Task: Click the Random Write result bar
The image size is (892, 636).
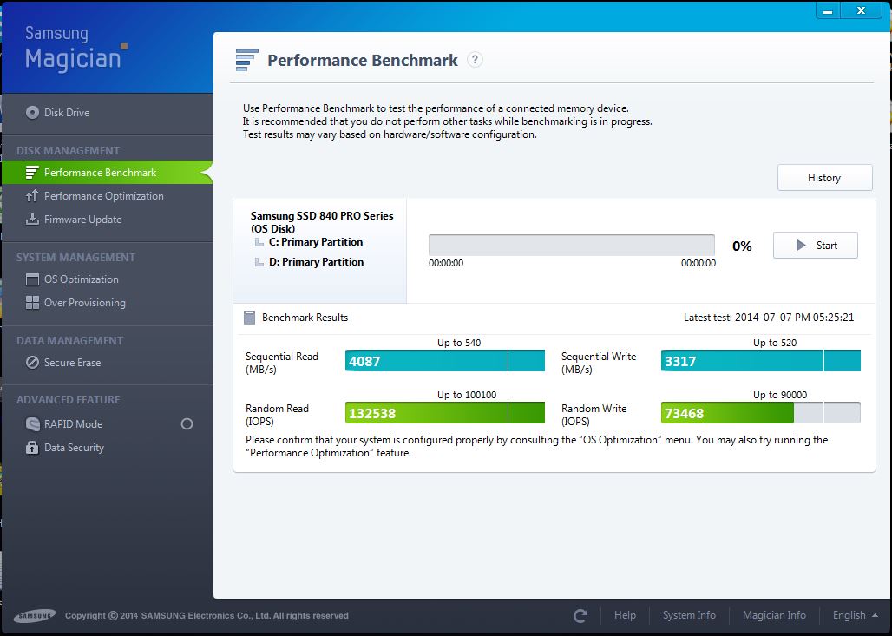Action: coord(760,413)
